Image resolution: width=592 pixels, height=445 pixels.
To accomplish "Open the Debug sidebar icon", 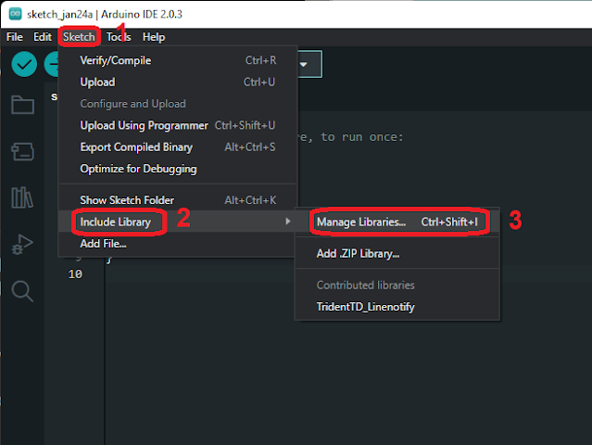I will [22, 245].
